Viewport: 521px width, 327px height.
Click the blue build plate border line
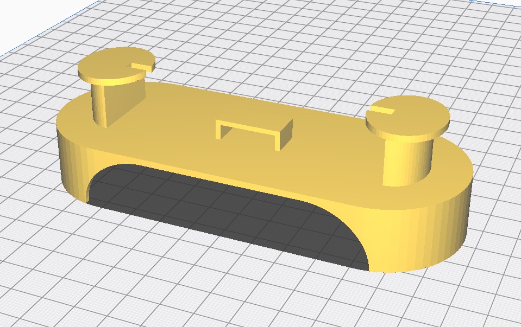tap(33, 41)
